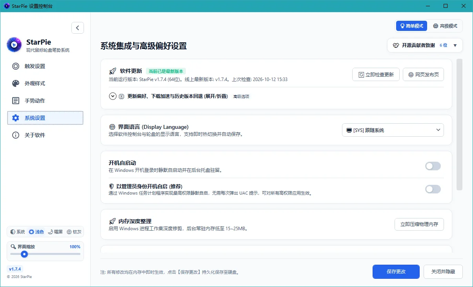The height and width of the screenshot is (287, 473).
Task: Open the 手势动作 section
Action: [45, 101]
